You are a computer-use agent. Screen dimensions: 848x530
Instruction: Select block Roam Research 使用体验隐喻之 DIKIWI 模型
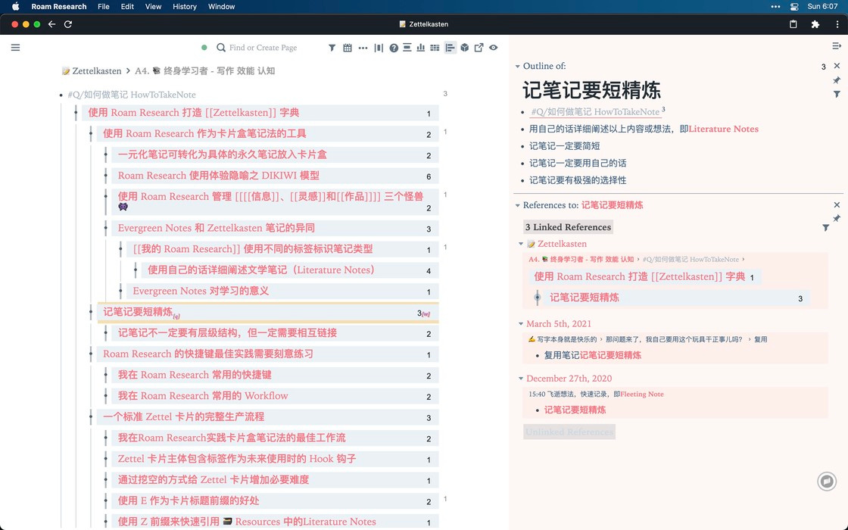[x=275, y=176]
